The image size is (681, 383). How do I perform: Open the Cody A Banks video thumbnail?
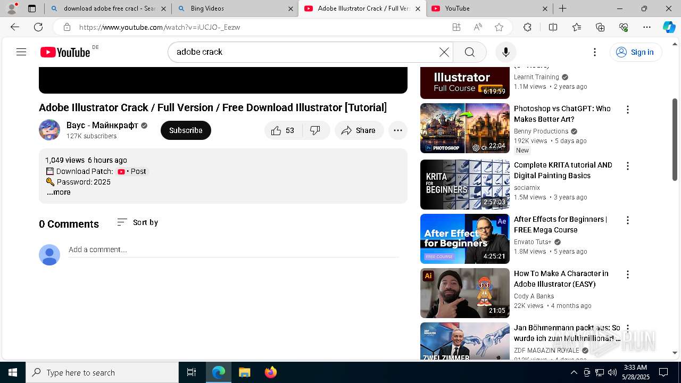point(465,293)
